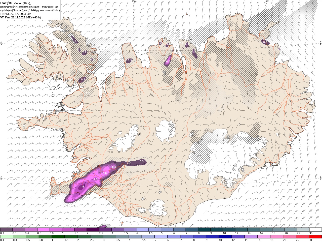Click the '0.5' value inside the pink snow band

pos(114,167)
